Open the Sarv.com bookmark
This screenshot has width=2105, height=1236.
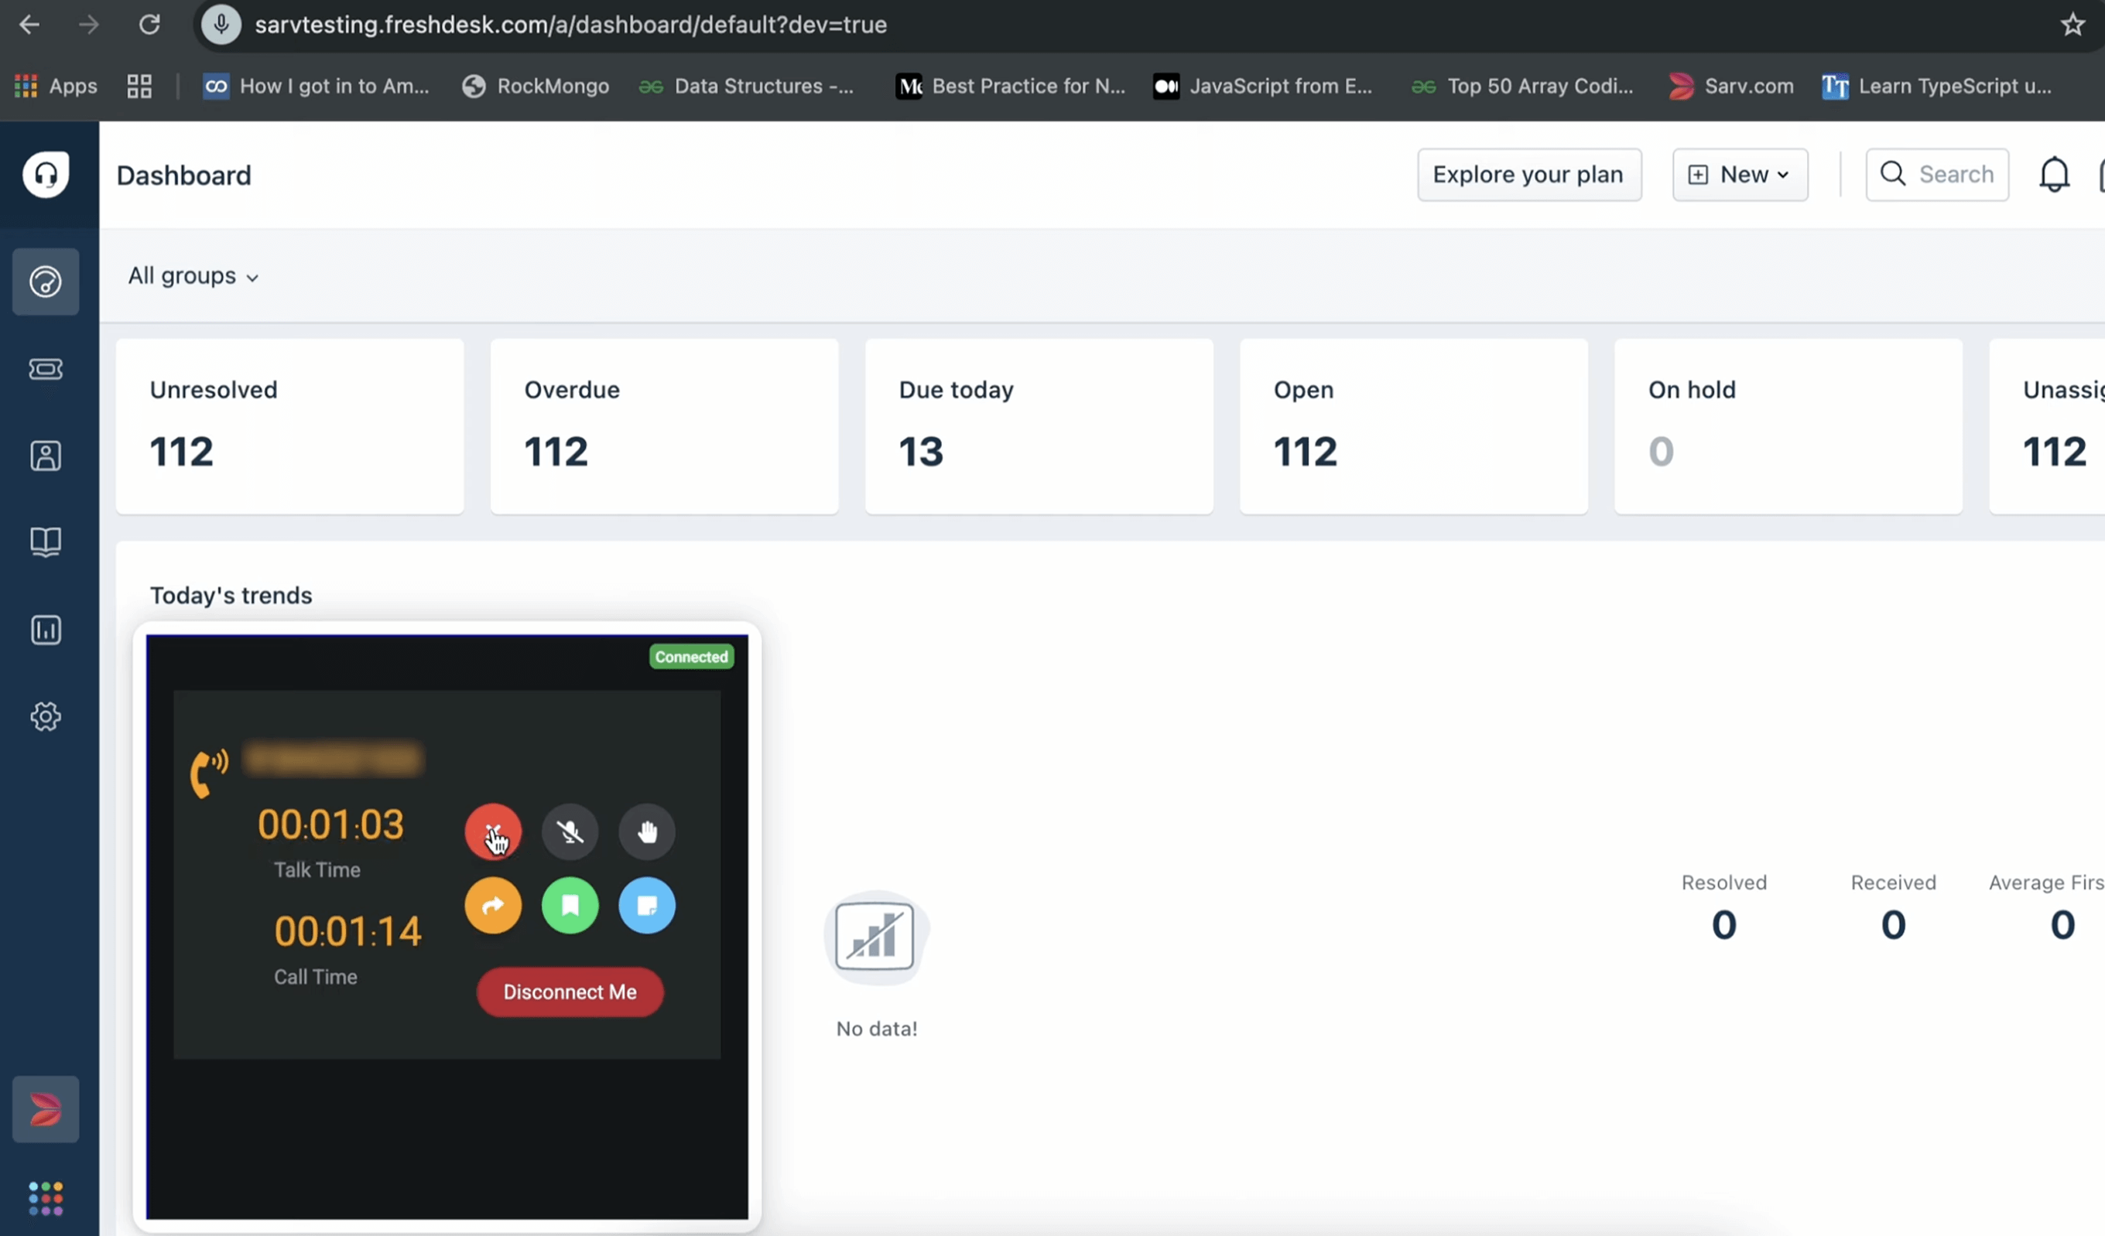1730,86
